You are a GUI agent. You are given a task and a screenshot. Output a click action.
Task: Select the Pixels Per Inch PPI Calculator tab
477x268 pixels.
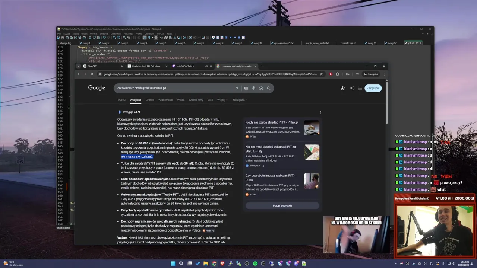point(147,66)
